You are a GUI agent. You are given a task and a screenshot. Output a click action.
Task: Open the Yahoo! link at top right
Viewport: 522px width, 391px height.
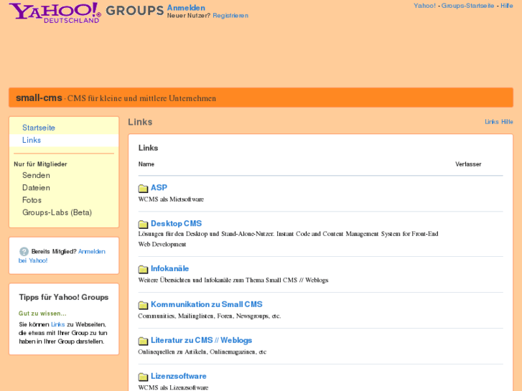coord(424,6)
